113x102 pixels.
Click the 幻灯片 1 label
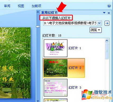tap(75, 48)
